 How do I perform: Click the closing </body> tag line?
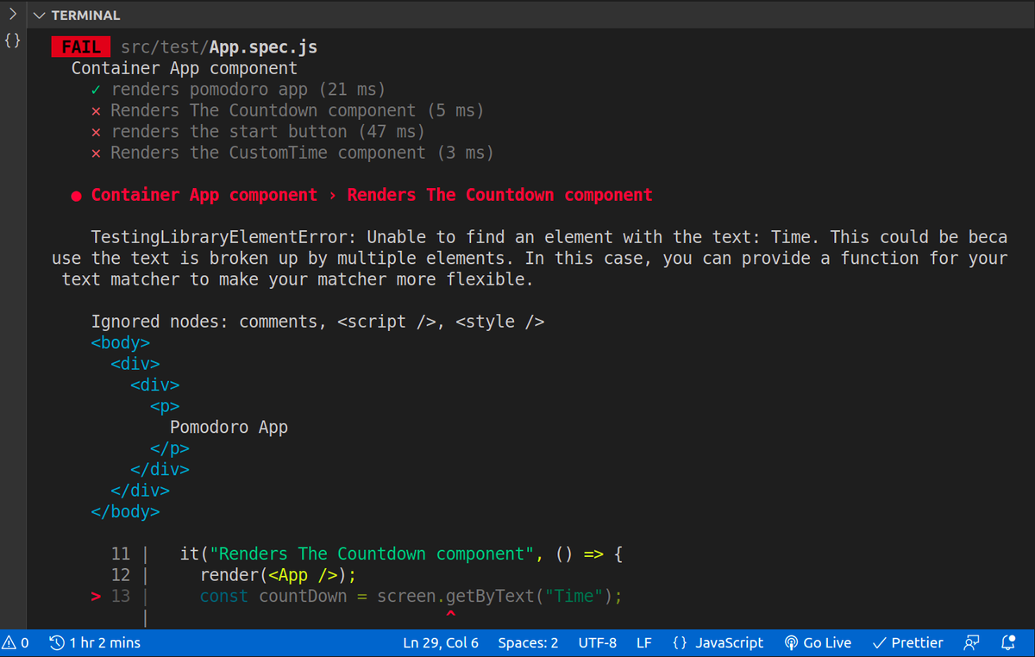pyautogui.click(x=125, y=512)
